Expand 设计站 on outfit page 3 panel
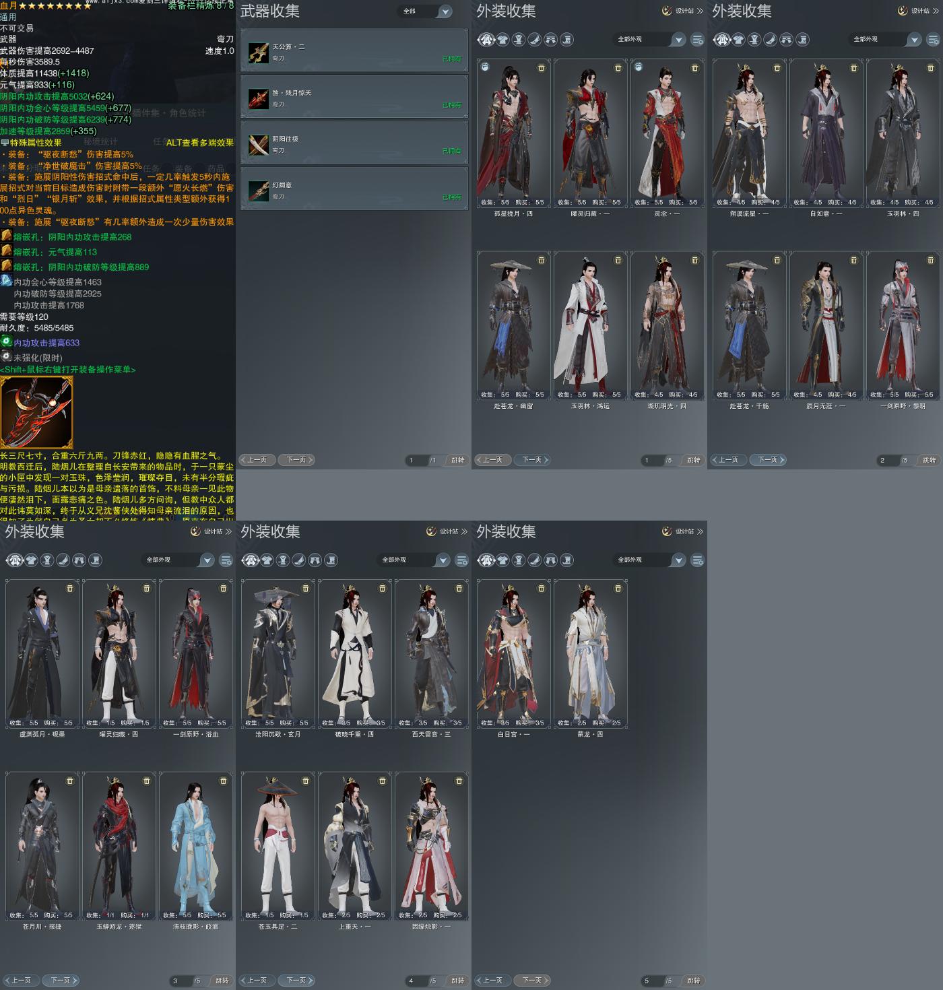The width and height of the screenshot is (943, 990). (x=211, y=531)
